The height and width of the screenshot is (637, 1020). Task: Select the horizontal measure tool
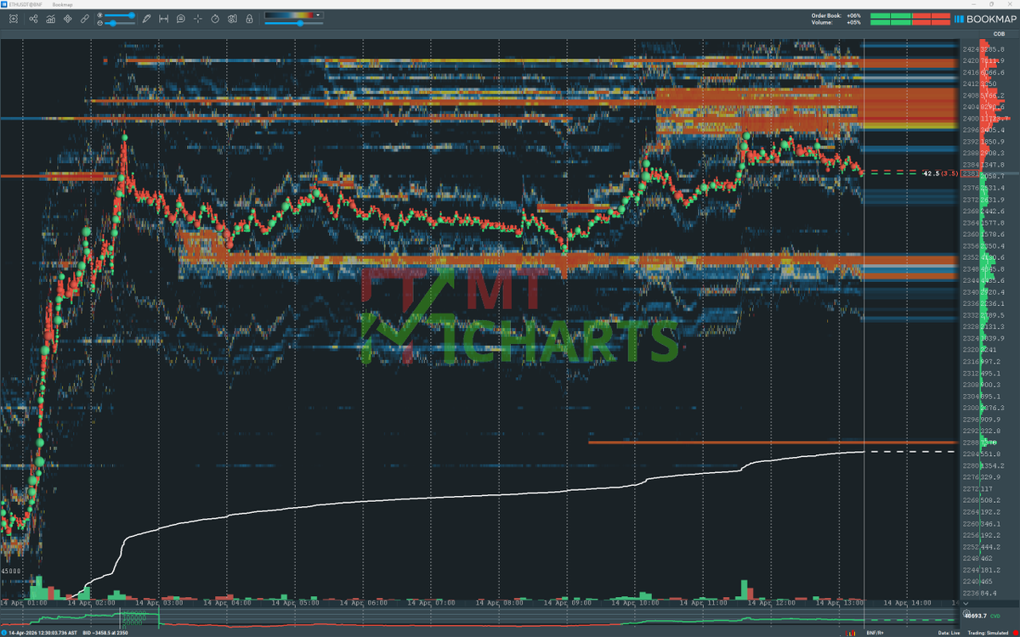(x=163, y=19)
